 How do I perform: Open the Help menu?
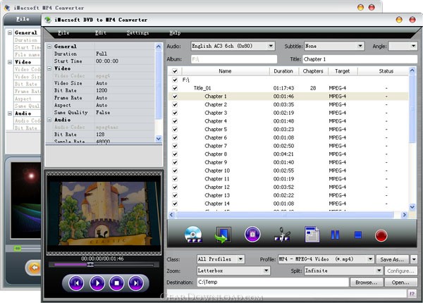[x=175, y=33]
